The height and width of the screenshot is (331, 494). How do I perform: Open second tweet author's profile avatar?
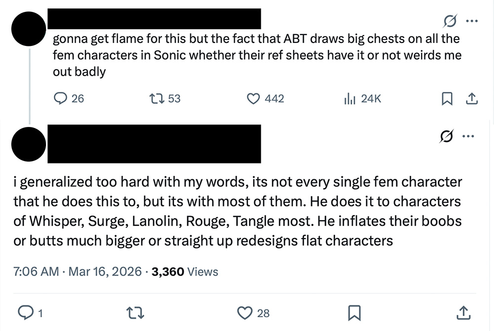click(29, 144)
